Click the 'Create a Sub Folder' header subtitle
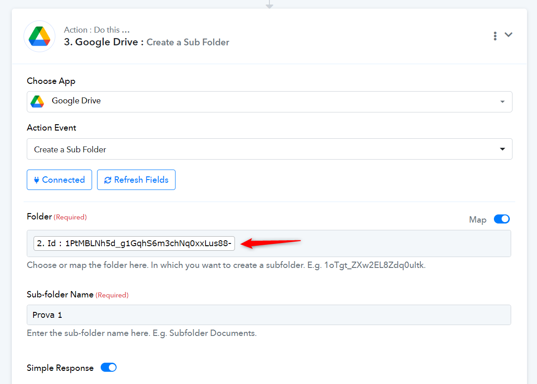 [188, 42]
